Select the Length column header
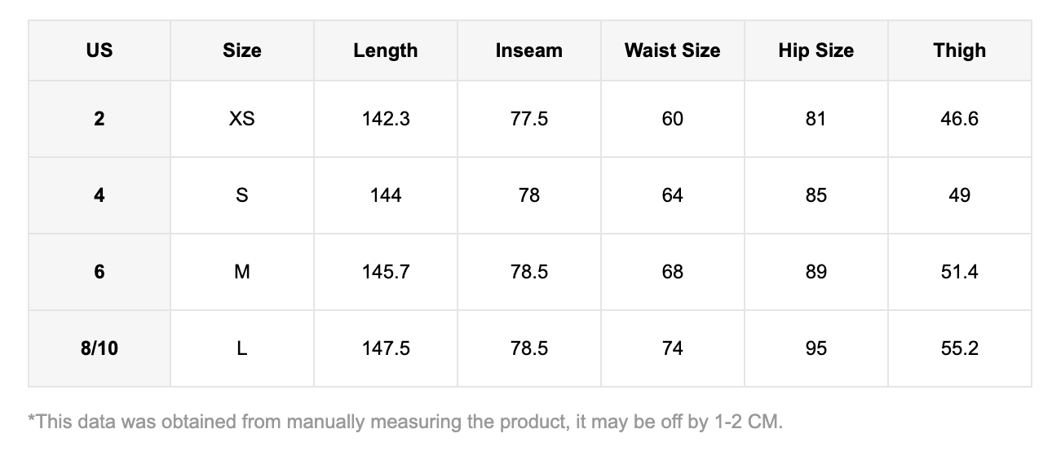Screen dimensions: 1052x451 click(386, 50)
